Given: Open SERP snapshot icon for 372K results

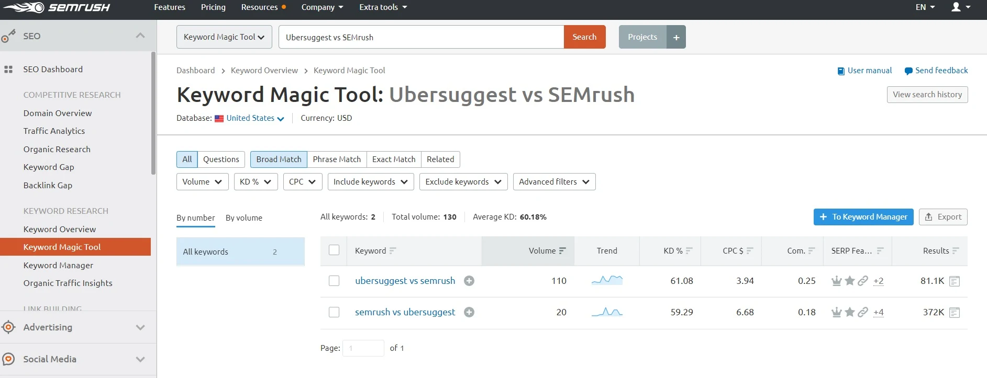Looking at the screenshot, I should (955, 313).
